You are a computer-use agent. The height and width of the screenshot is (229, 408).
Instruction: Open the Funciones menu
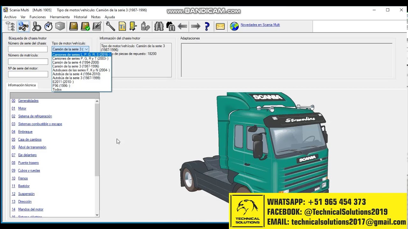(38, 17)
